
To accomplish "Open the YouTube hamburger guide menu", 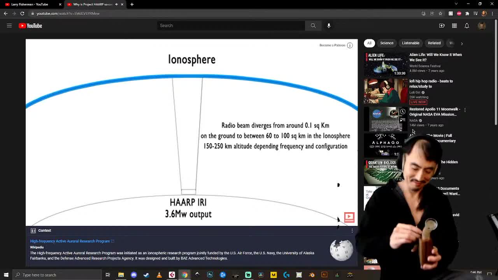I will [x=9, y=26].
